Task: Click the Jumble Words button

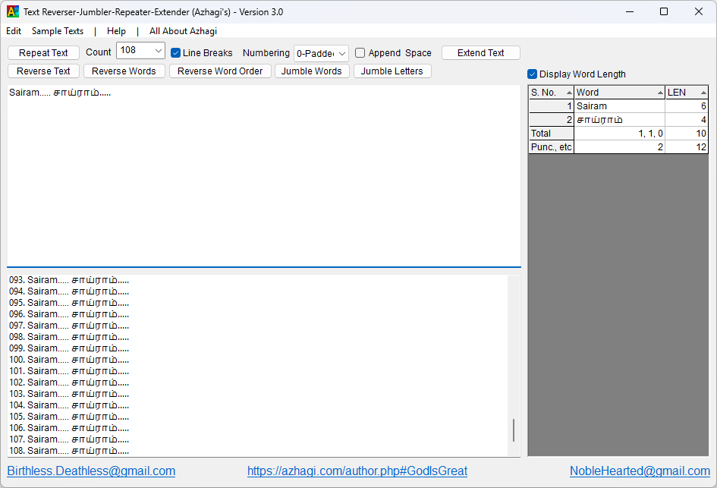Action: 311,71
